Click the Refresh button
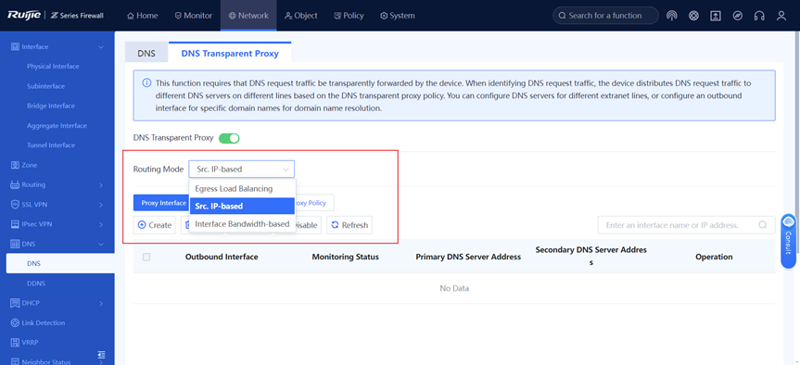This screenshot has height=365, width=800. click(349, 225)
